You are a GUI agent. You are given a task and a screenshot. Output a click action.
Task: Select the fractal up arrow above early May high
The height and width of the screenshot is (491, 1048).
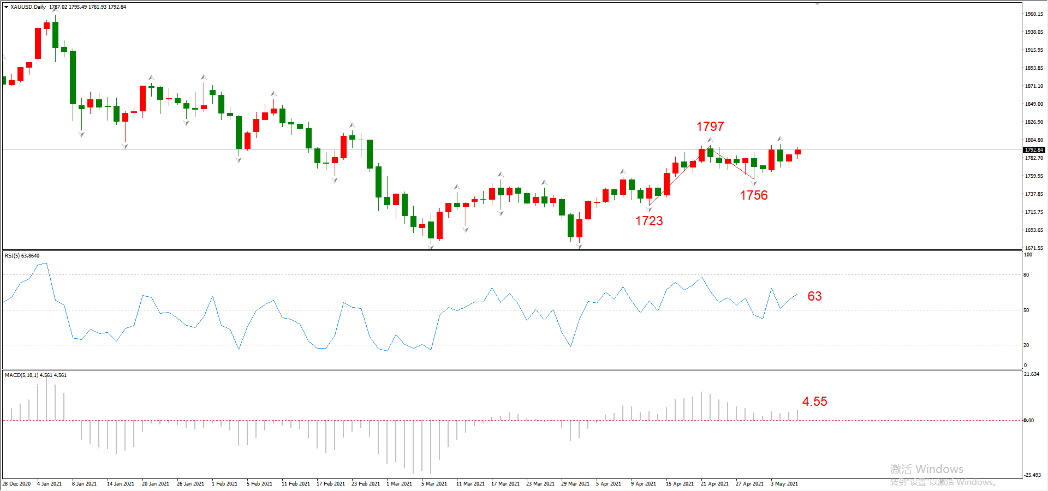(x=780, y=139)
